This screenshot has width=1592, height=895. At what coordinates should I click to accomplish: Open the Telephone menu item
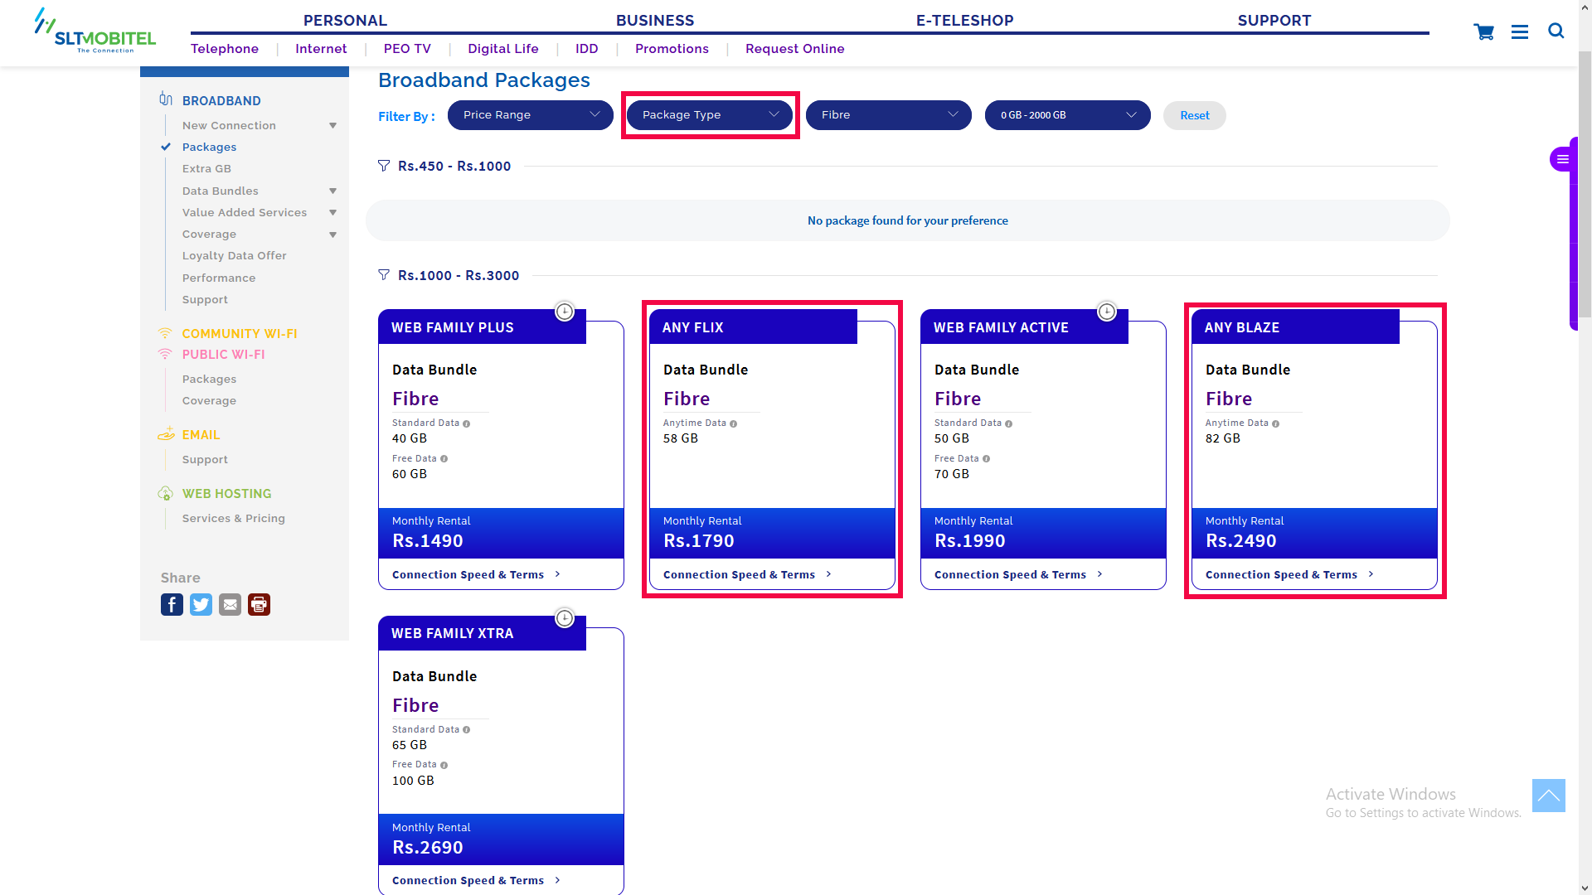point(225,49)
